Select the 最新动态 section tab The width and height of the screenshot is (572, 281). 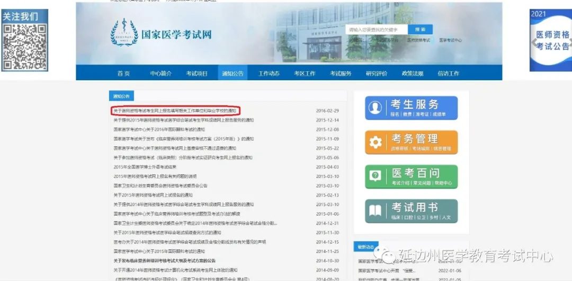(366, 247)
